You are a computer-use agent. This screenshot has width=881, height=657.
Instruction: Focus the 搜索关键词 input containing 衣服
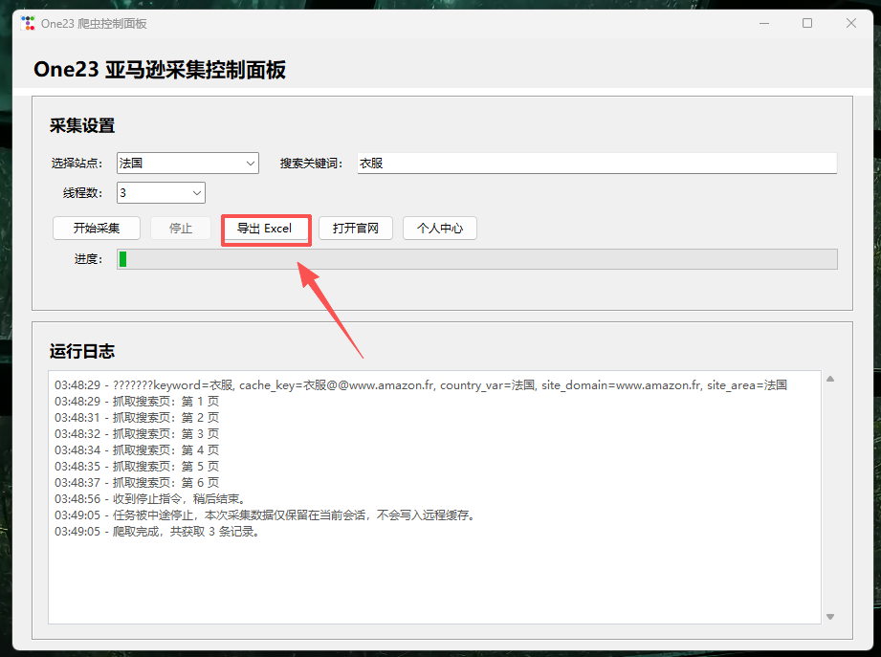(x=597, y=164)
